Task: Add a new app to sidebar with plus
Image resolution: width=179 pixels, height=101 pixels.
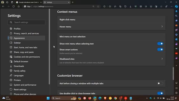Action: 176,66
